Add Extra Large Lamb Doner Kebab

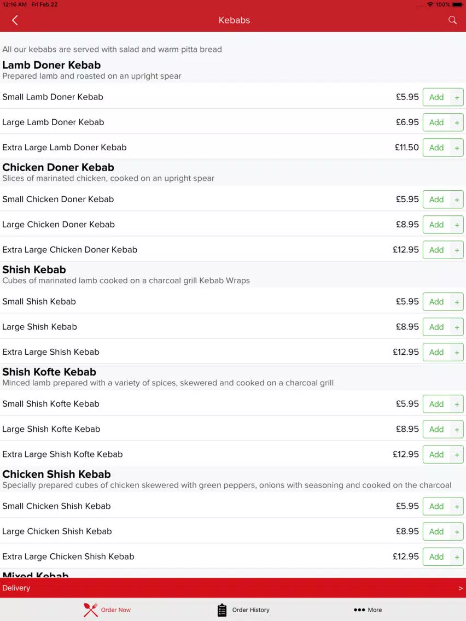pos(436,148)
